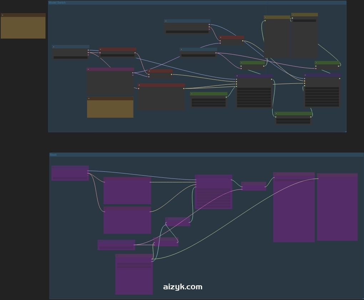The height and width of the screenshot is (300, 364).
Task: Open the combo widget in the topmost blue node
Action: click(x=187, y=32)
